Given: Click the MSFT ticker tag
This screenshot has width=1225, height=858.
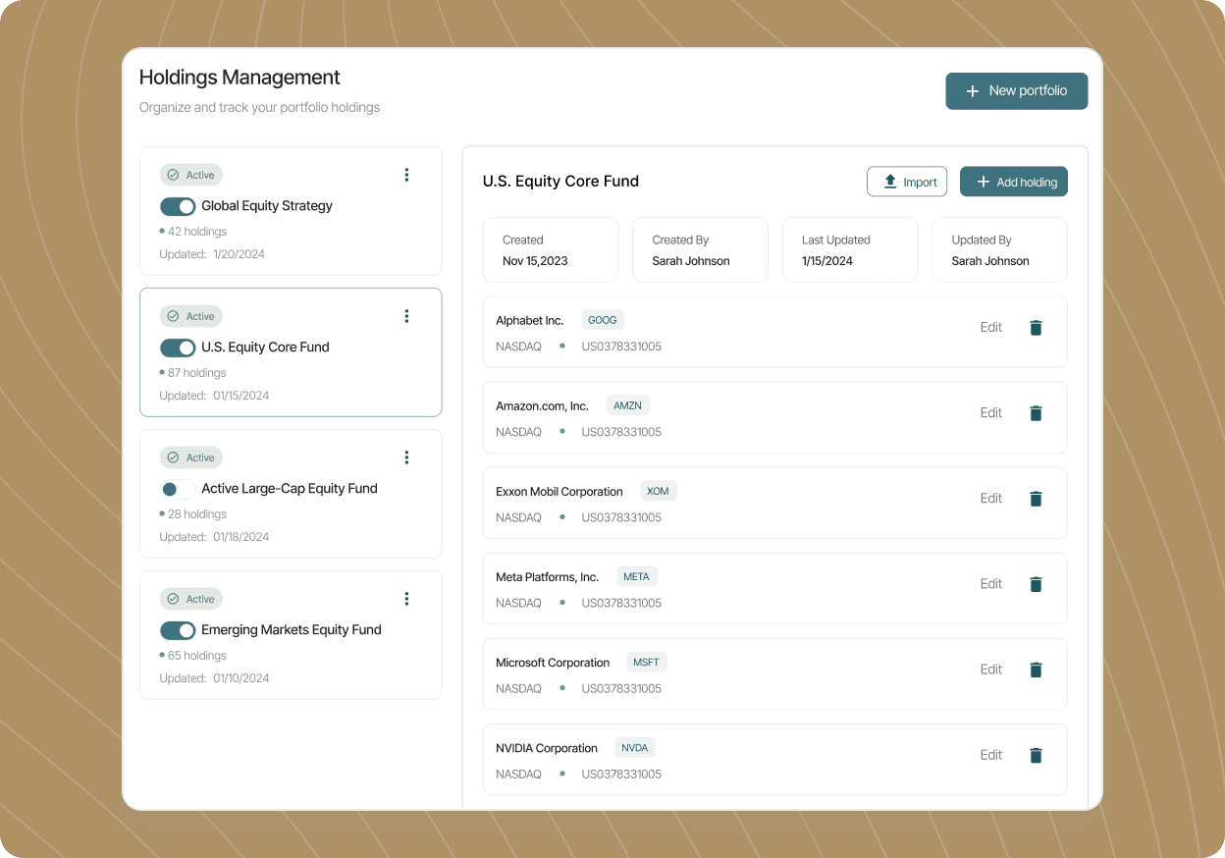Looking at the screenshot, I should tap(646, 662).
